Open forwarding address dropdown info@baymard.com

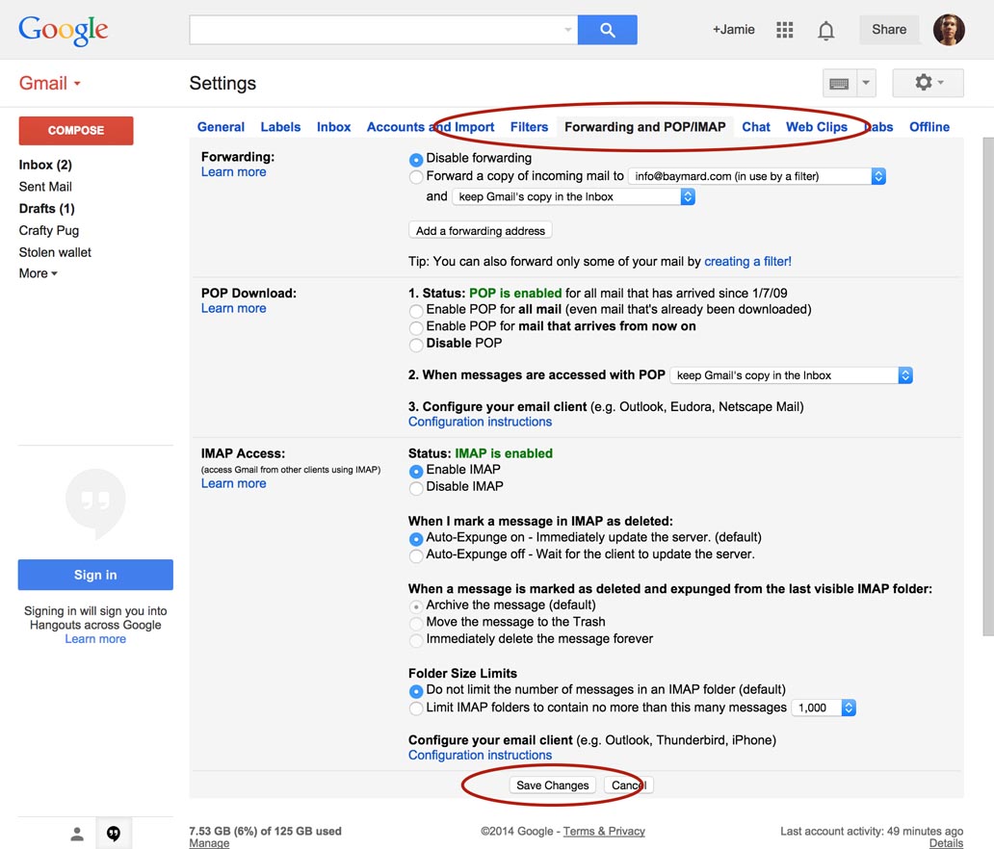coord(756,176)
